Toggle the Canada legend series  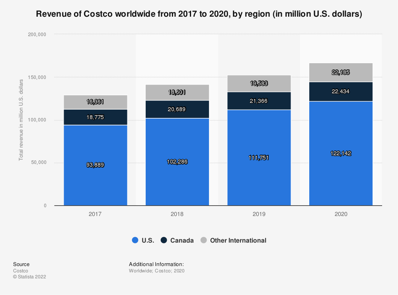point(177,240)
